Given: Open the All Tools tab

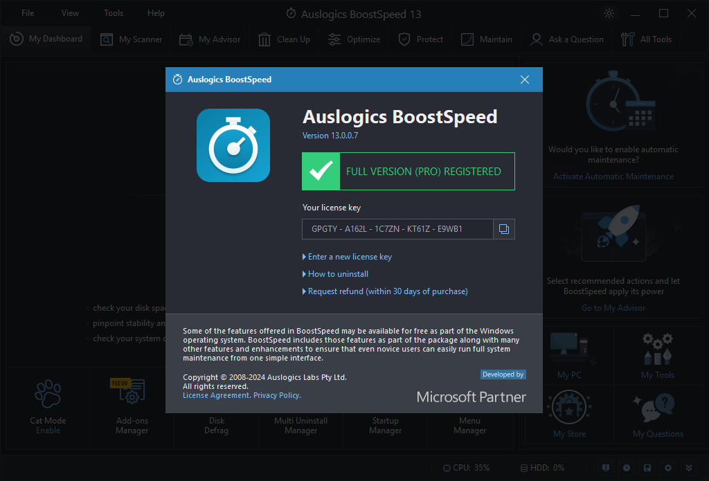Looking at the screenshot, I should click(x=646, y=39).
